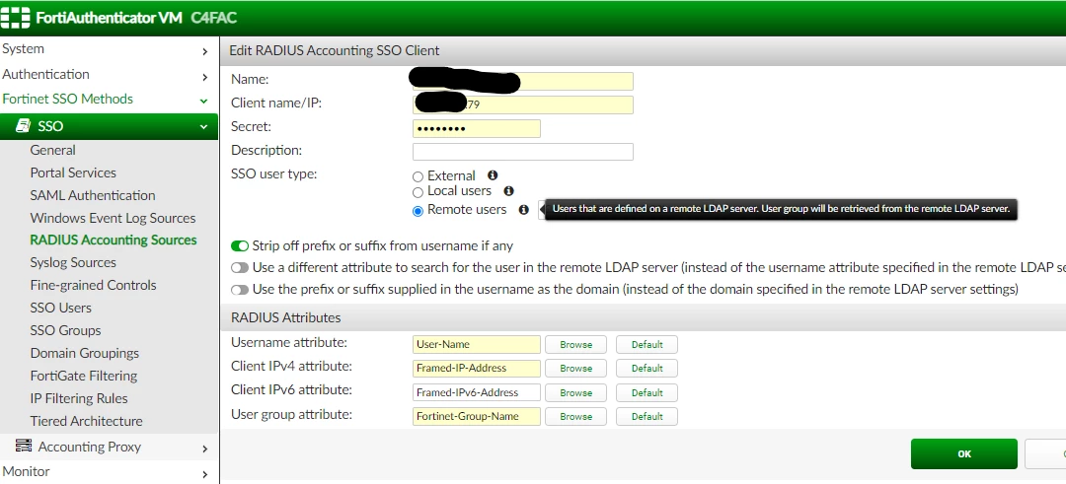The height and width of the screenshot is (484, 1066).
Task: Enable Use a different attribute toggle
Action: [240, 267]
